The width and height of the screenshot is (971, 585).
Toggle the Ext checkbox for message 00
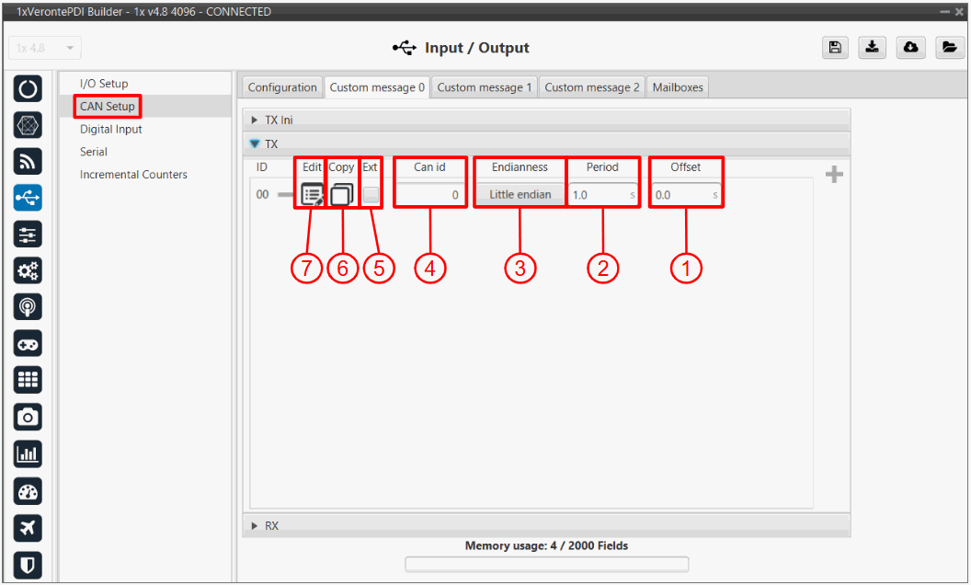(371, 195)
